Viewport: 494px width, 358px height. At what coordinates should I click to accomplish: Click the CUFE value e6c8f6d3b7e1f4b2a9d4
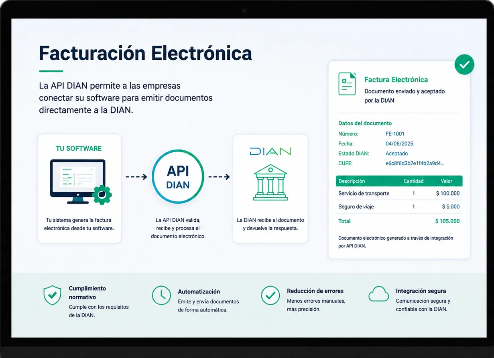[x=415, y=163]
